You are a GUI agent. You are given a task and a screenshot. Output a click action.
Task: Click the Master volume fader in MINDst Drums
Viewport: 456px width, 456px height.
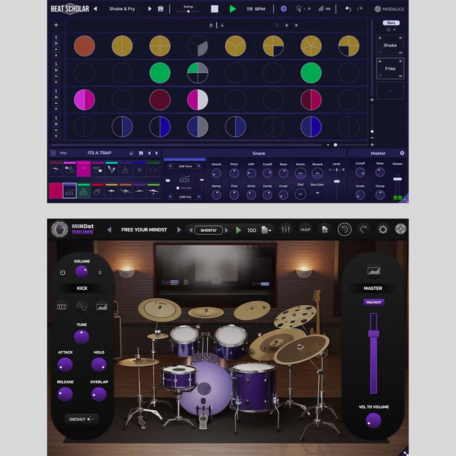tap(374, 334)
